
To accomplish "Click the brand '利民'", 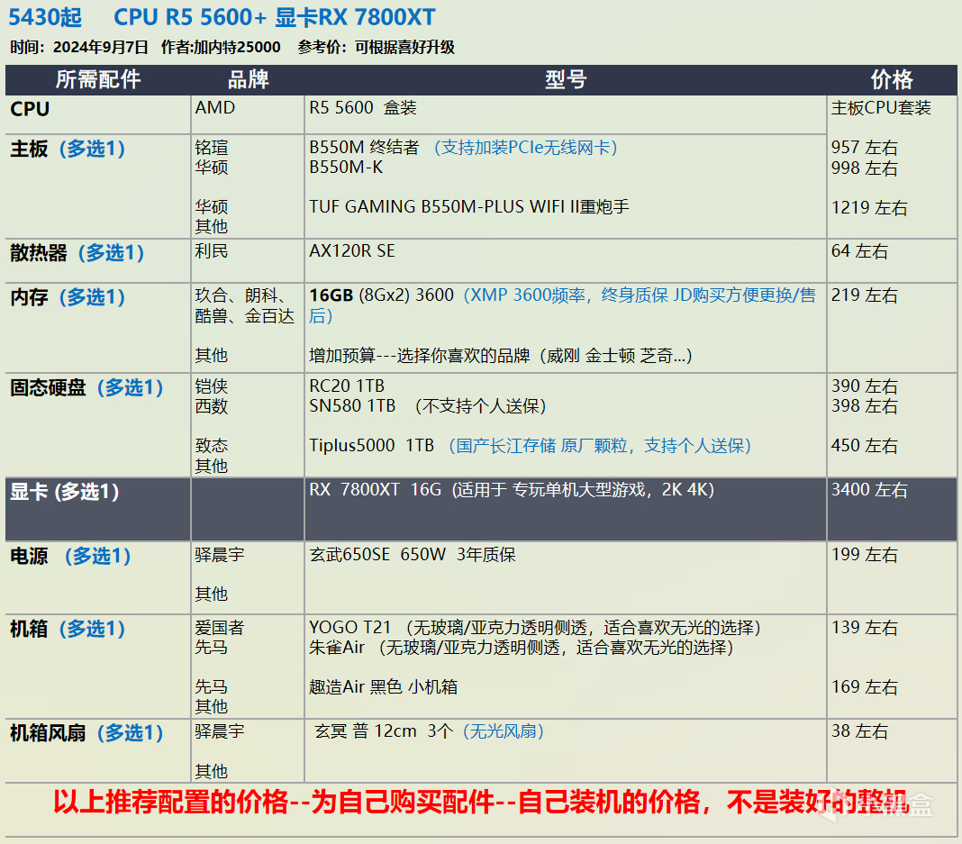I will [x=212, y=251].
